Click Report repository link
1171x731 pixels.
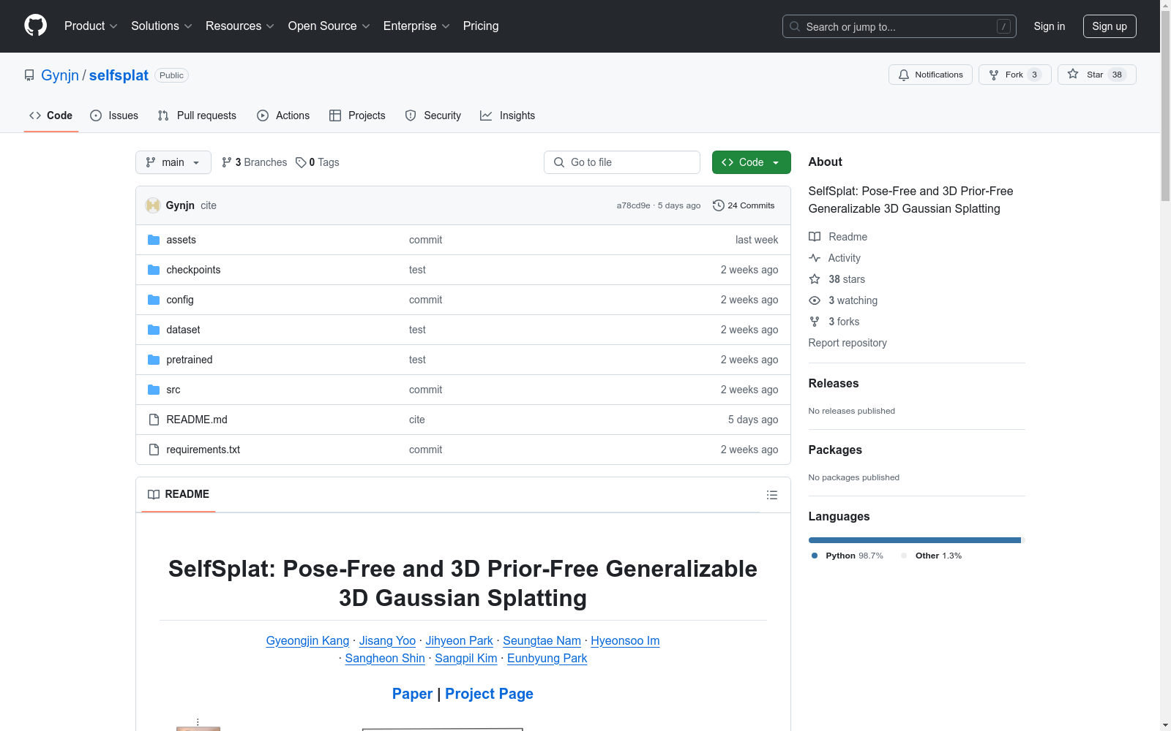(x=848, y=343)
